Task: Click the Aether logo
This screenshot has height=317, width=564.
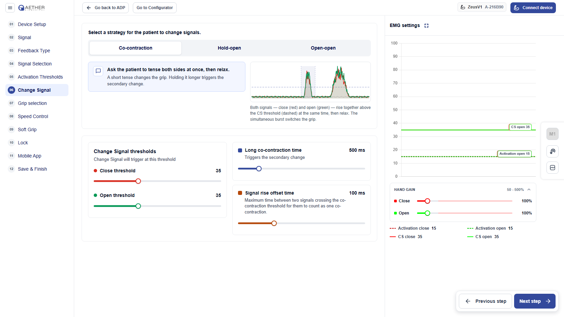Action: point(31,8)
